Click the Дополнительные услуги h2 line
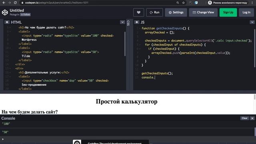The image size is (256, 144). click(x=44, y=72)
